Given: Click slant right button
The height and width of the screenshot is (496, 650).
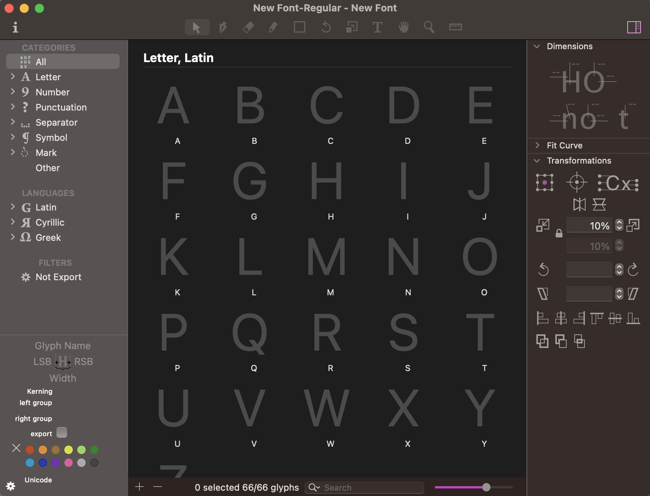Looking at the screenshot, I should click(x=633, y=293).
